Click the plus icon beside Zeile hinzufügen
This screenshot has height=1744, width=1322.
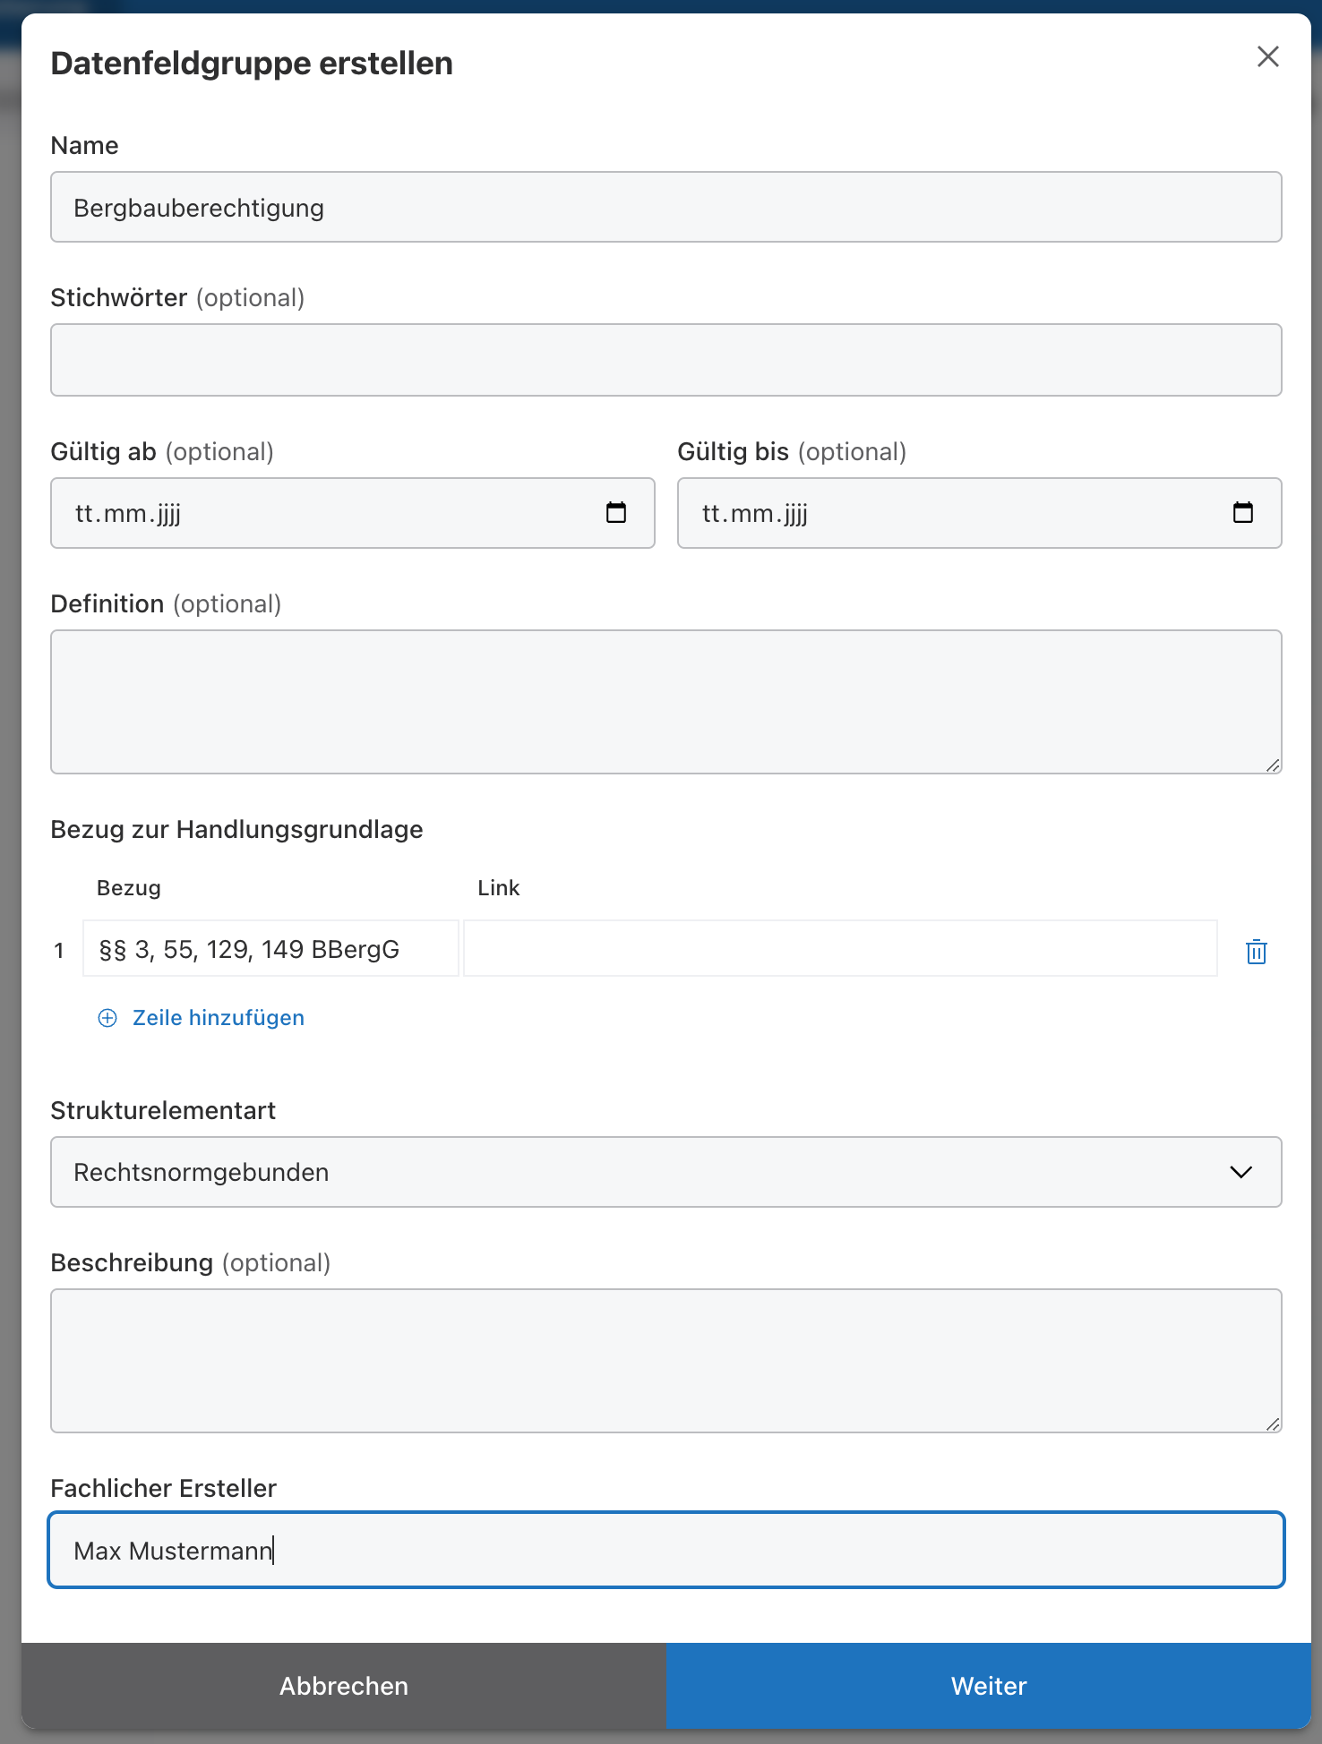pyautogui.click(x=107, y=1018)
